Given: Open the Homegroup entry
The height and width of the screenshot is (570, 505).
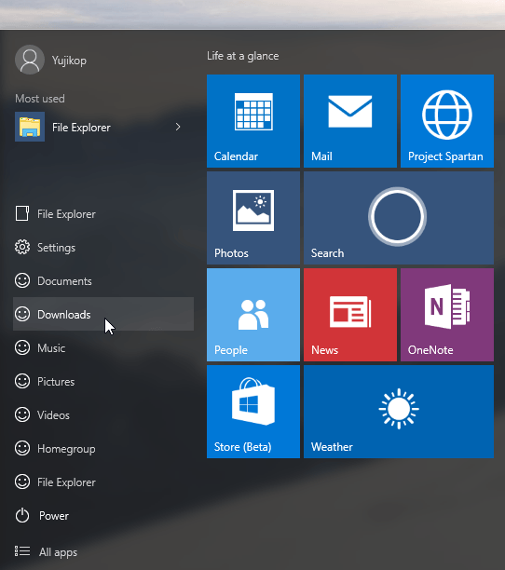Looking at the screenshot, I should [103, 448].
